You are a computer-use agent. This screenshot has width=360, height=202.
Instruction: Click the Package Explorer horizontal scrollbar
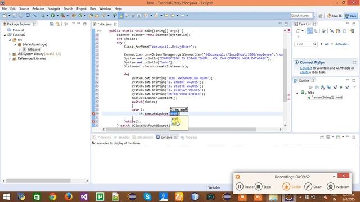click(x=38, y=181)
